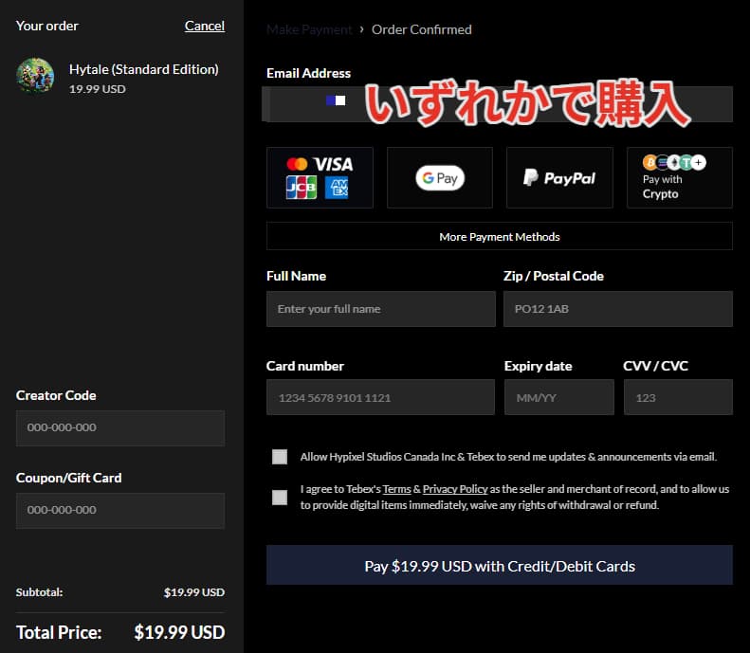Click the Zip / Postal Code field
Image resolution: width=750 pixels, height=653 pixels.
tap(617, 309)
